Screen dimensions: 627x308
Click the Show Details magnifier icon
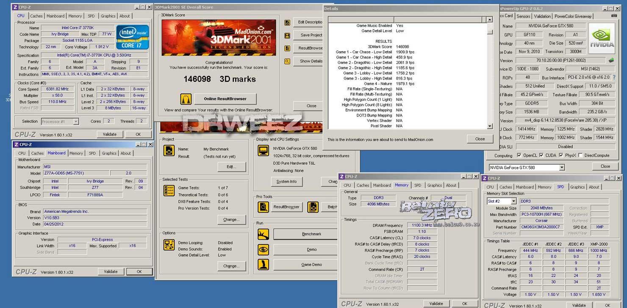[x=287, y=61]
